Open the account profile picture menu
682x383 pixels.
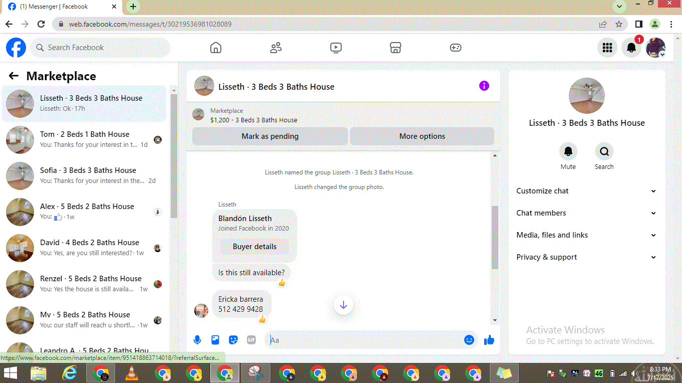point(655,48)
